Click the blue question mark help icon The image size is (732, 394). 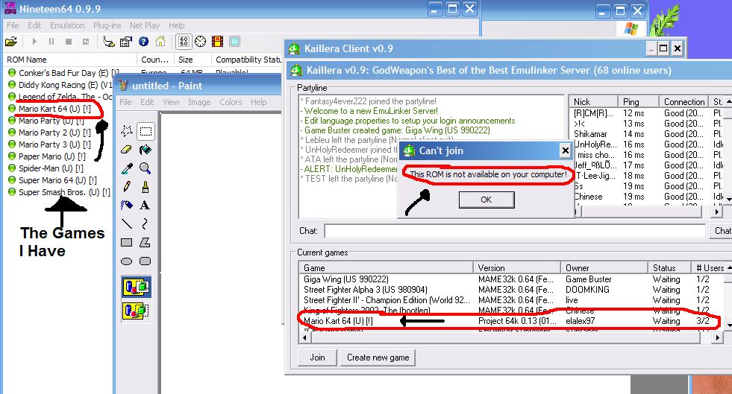(143, 42)
